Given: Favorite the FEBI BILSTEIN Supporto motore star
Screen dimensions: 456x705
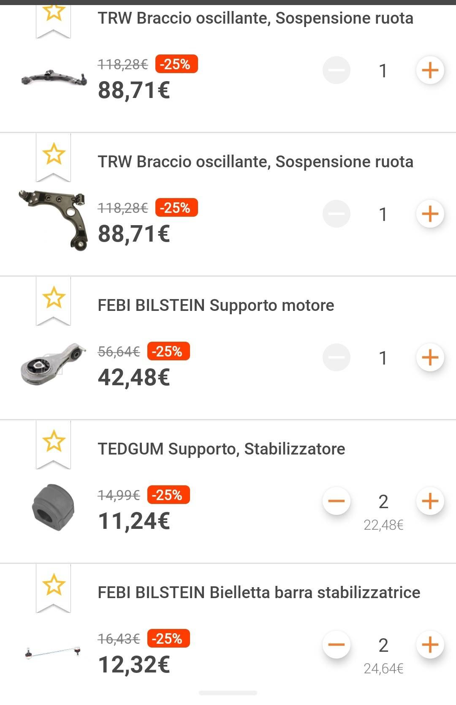Looking at the screenshot, I should (x=54, y=298).
